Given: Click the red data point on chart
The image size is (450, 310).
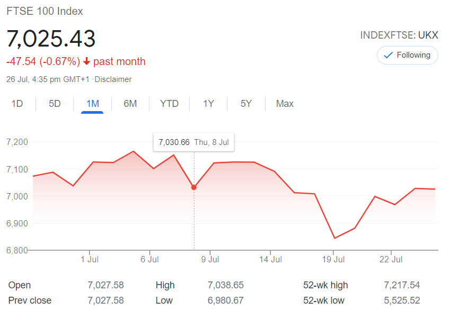Looking at the screenshot, I should pos(194,187).
